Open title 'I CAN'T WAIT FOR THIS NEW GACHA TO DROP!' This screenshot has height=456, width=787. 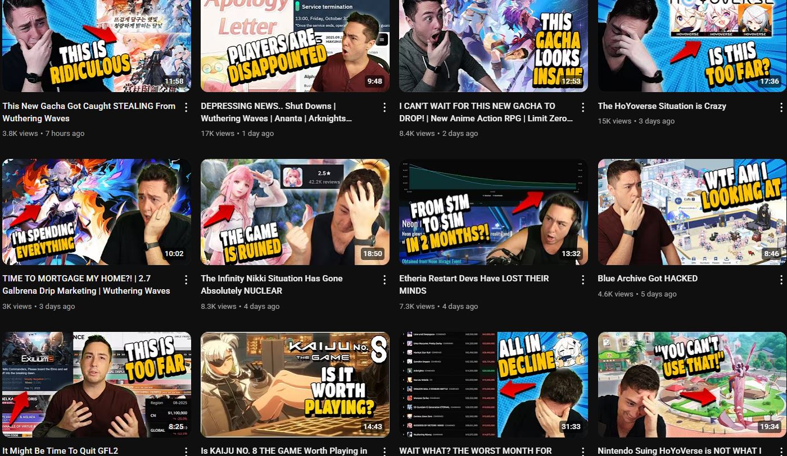(x=486, y=112)
